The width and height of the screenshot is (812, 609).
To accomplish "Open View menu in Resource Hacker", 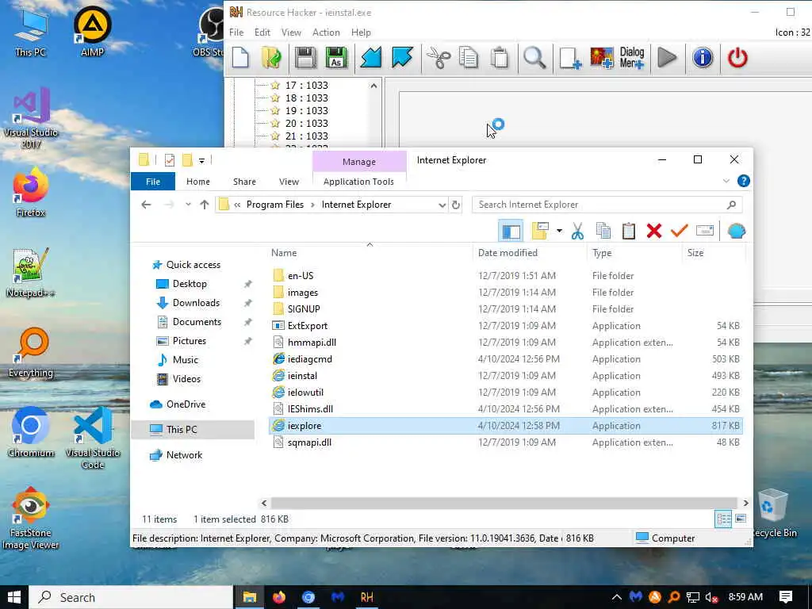I will tap(291, 32).
